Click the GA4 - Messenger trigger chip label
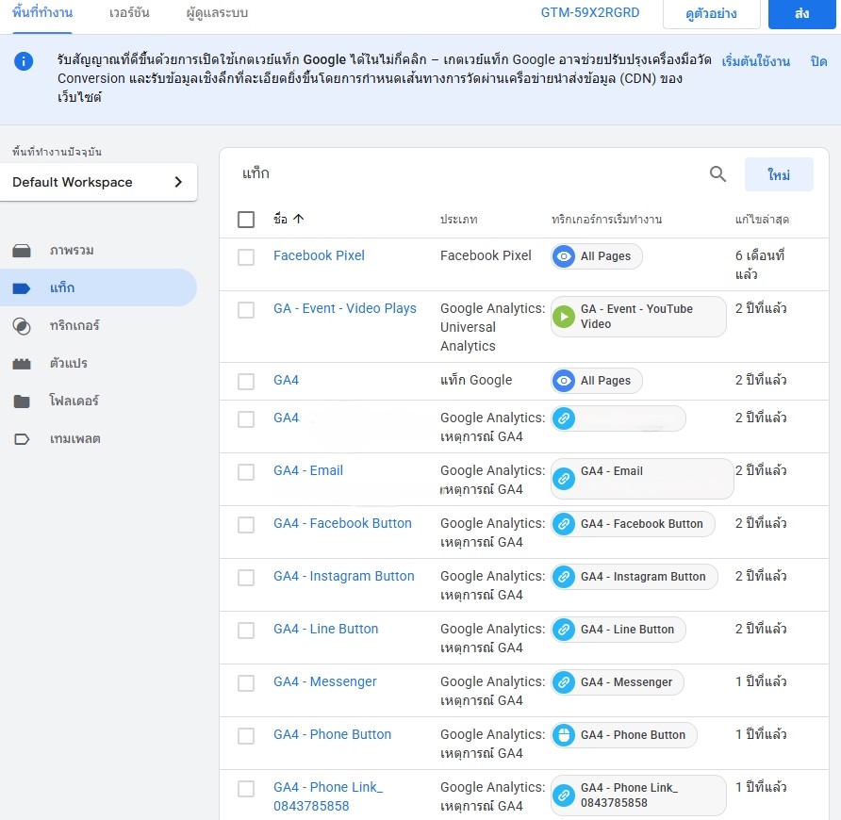This screenshot has height=820, width=841. tap(626, 682)
